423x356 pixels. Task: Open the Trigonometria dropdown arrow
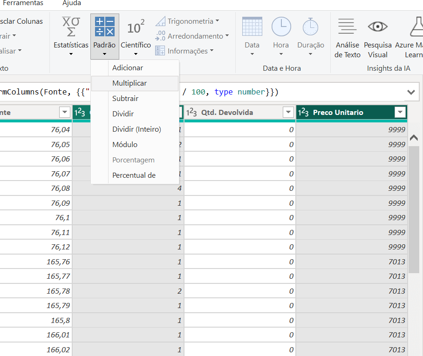coord(218,20)
